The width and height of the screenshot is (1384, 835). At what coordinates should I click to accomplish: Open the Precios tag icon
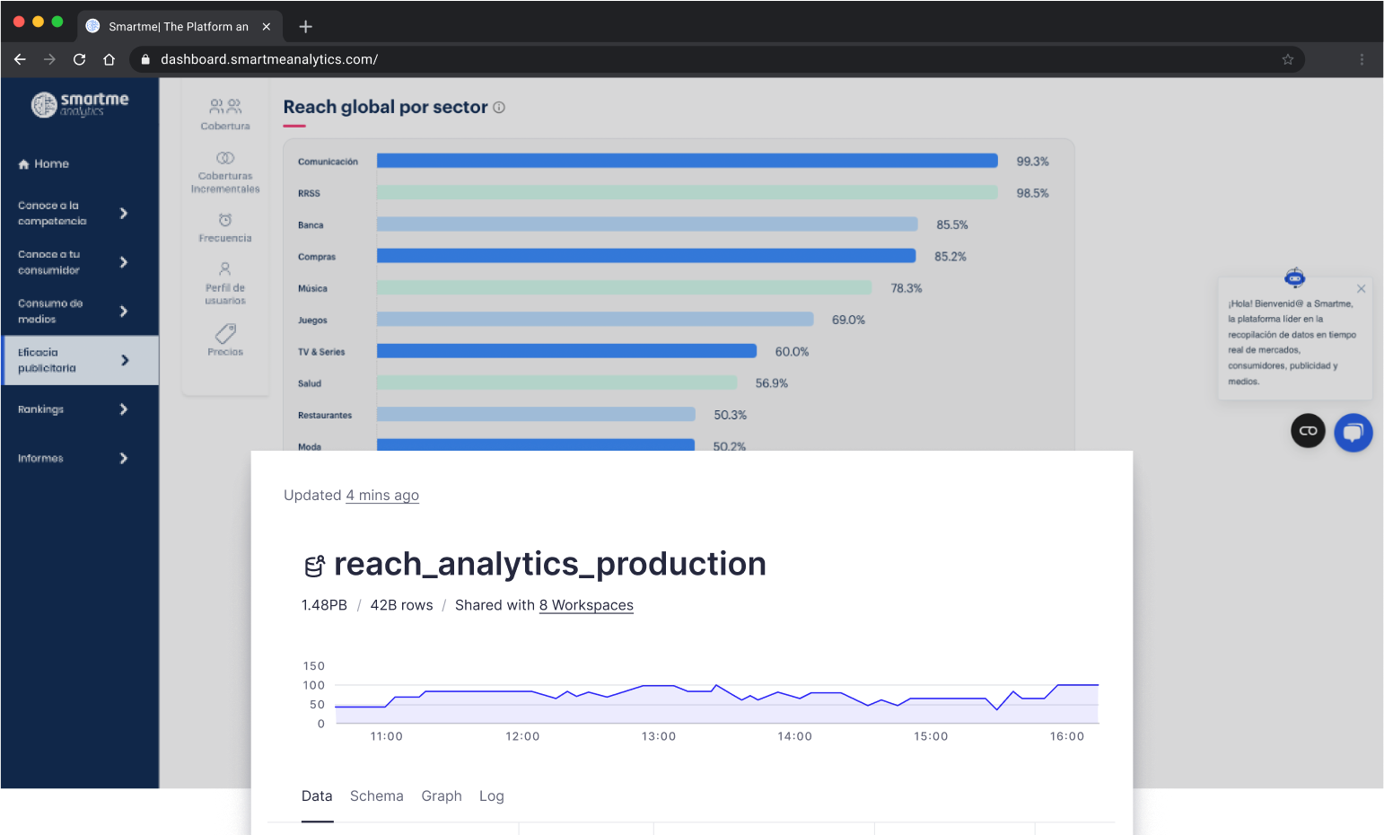coord(225,334)
